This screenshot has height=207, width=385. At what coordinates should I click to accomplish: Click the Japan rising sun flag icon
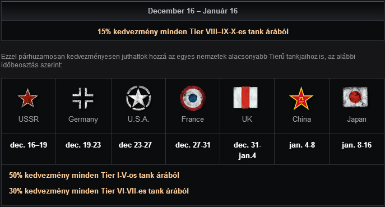[355, 97]
